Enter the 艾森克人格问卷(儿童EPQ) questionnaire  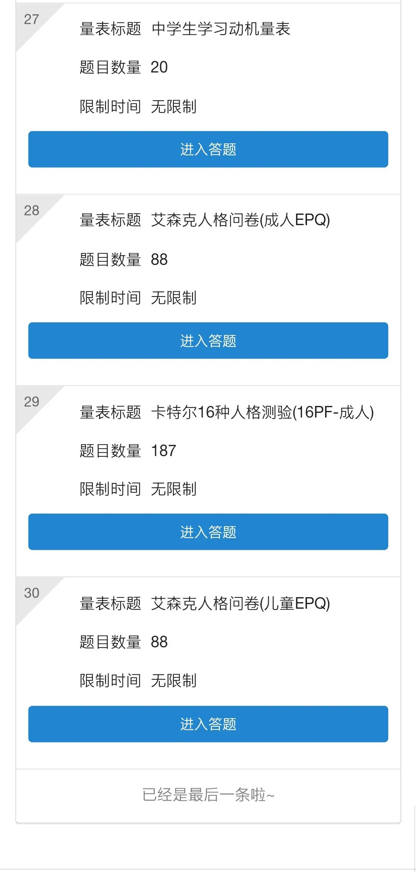[208, 724]
